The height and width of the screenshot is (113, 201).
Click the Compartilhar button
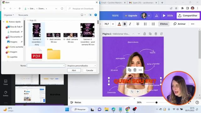click(188, 15)
